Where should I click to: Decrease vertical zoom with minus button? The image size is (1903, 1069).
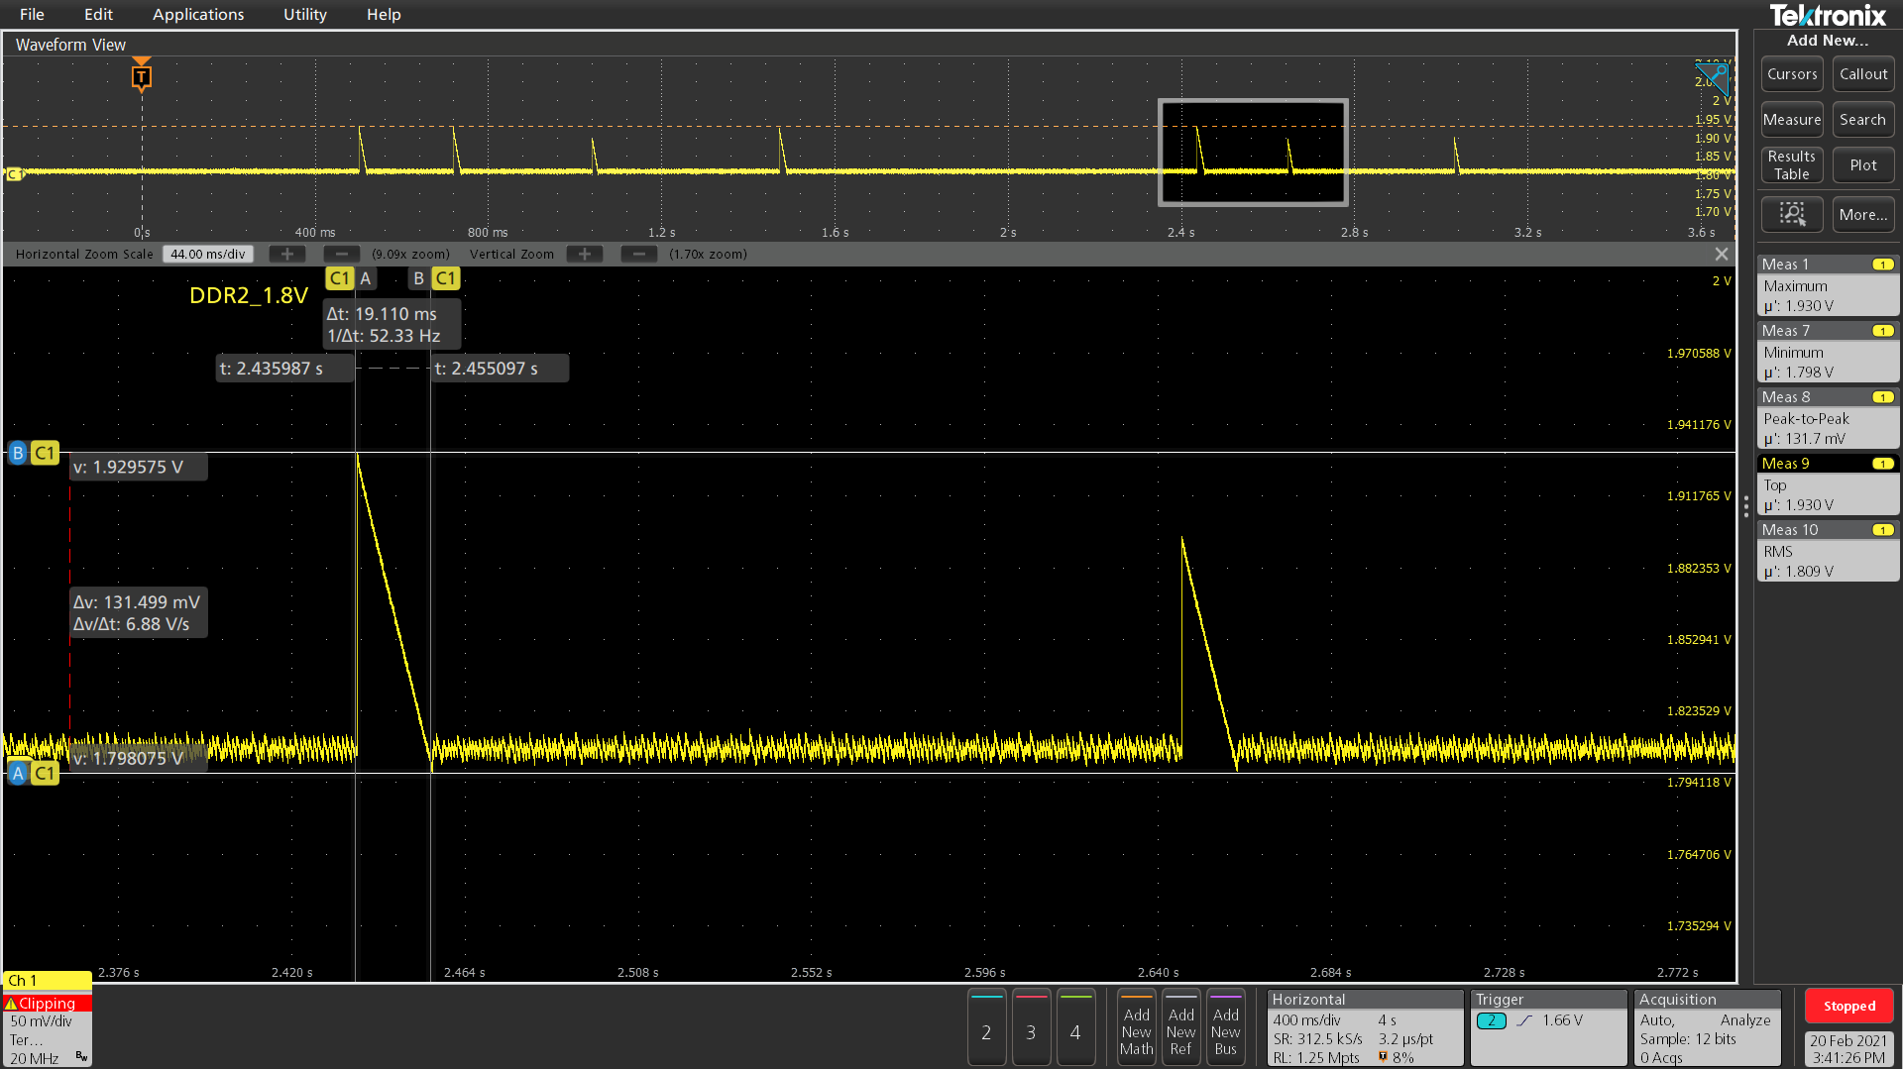[639, 255]
